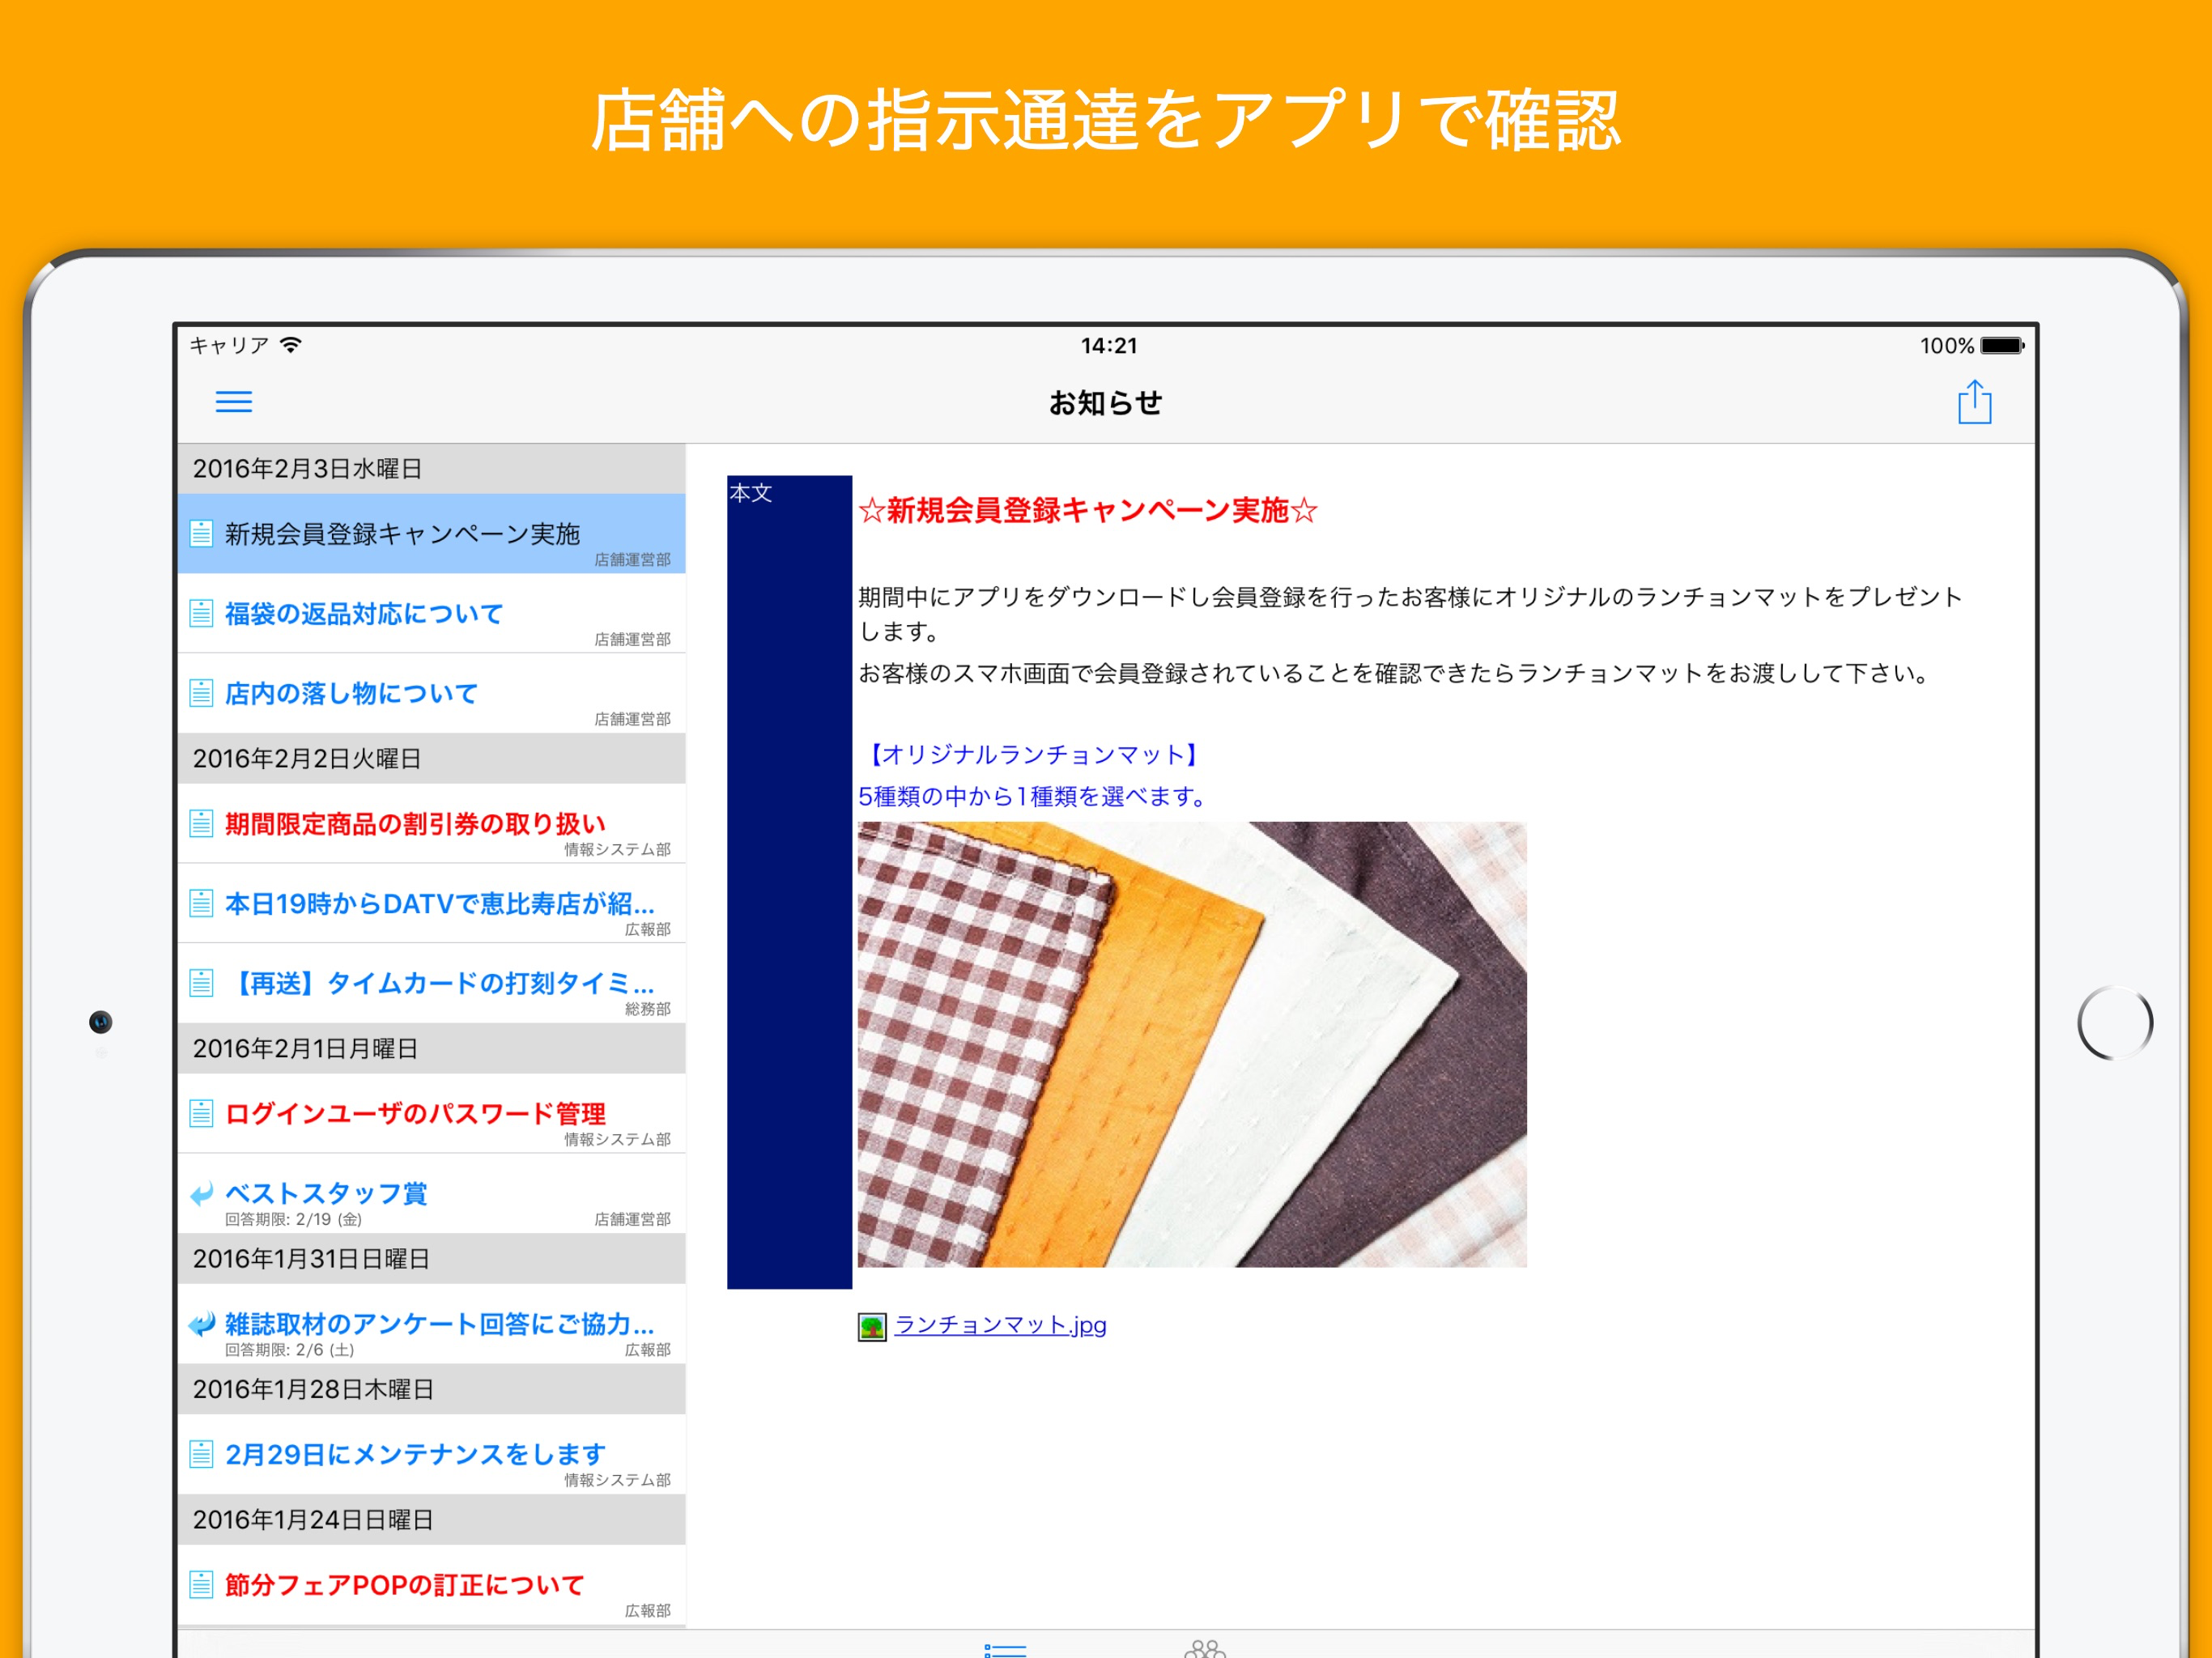Click the 本文 label in the blue column

click(751, 493)
